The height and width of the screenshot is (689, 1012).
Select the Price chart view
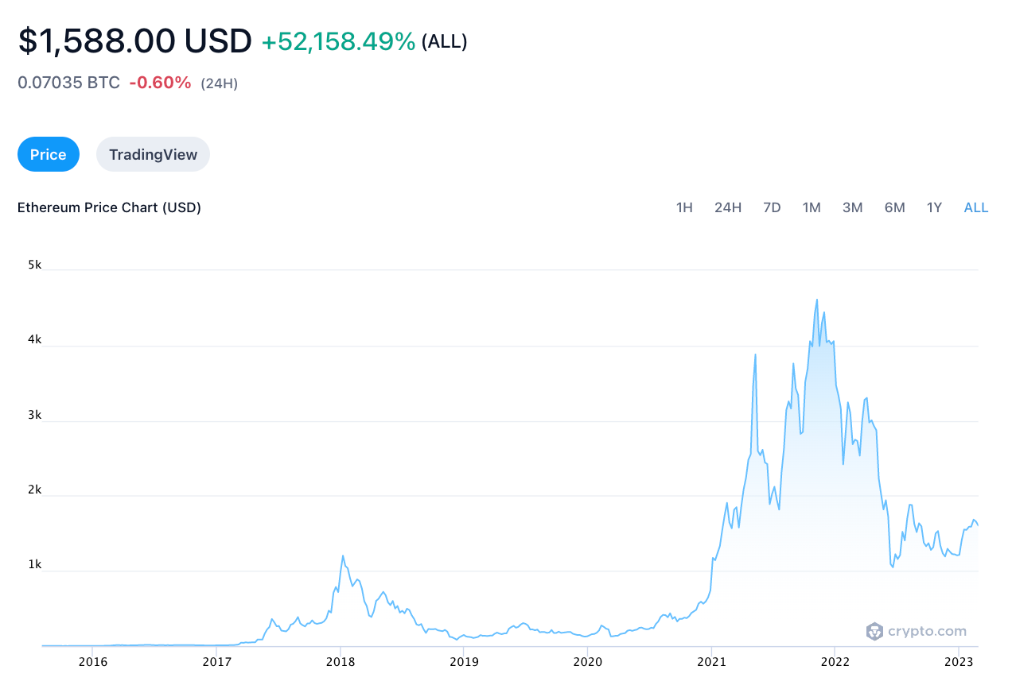tap(49, 154)
